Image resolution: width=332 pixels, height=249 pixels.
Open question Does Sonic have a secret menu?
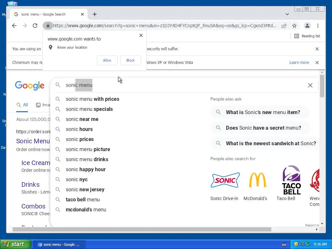point(260,128)
